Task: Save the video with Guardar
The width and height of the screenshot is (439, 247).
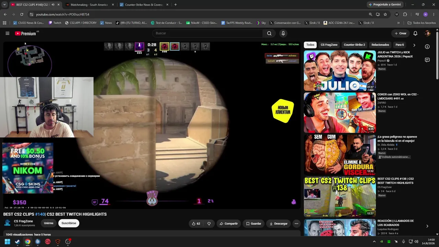Action: [254, 224]
